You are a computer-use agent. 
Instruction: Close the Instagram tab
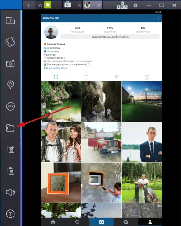99,5
